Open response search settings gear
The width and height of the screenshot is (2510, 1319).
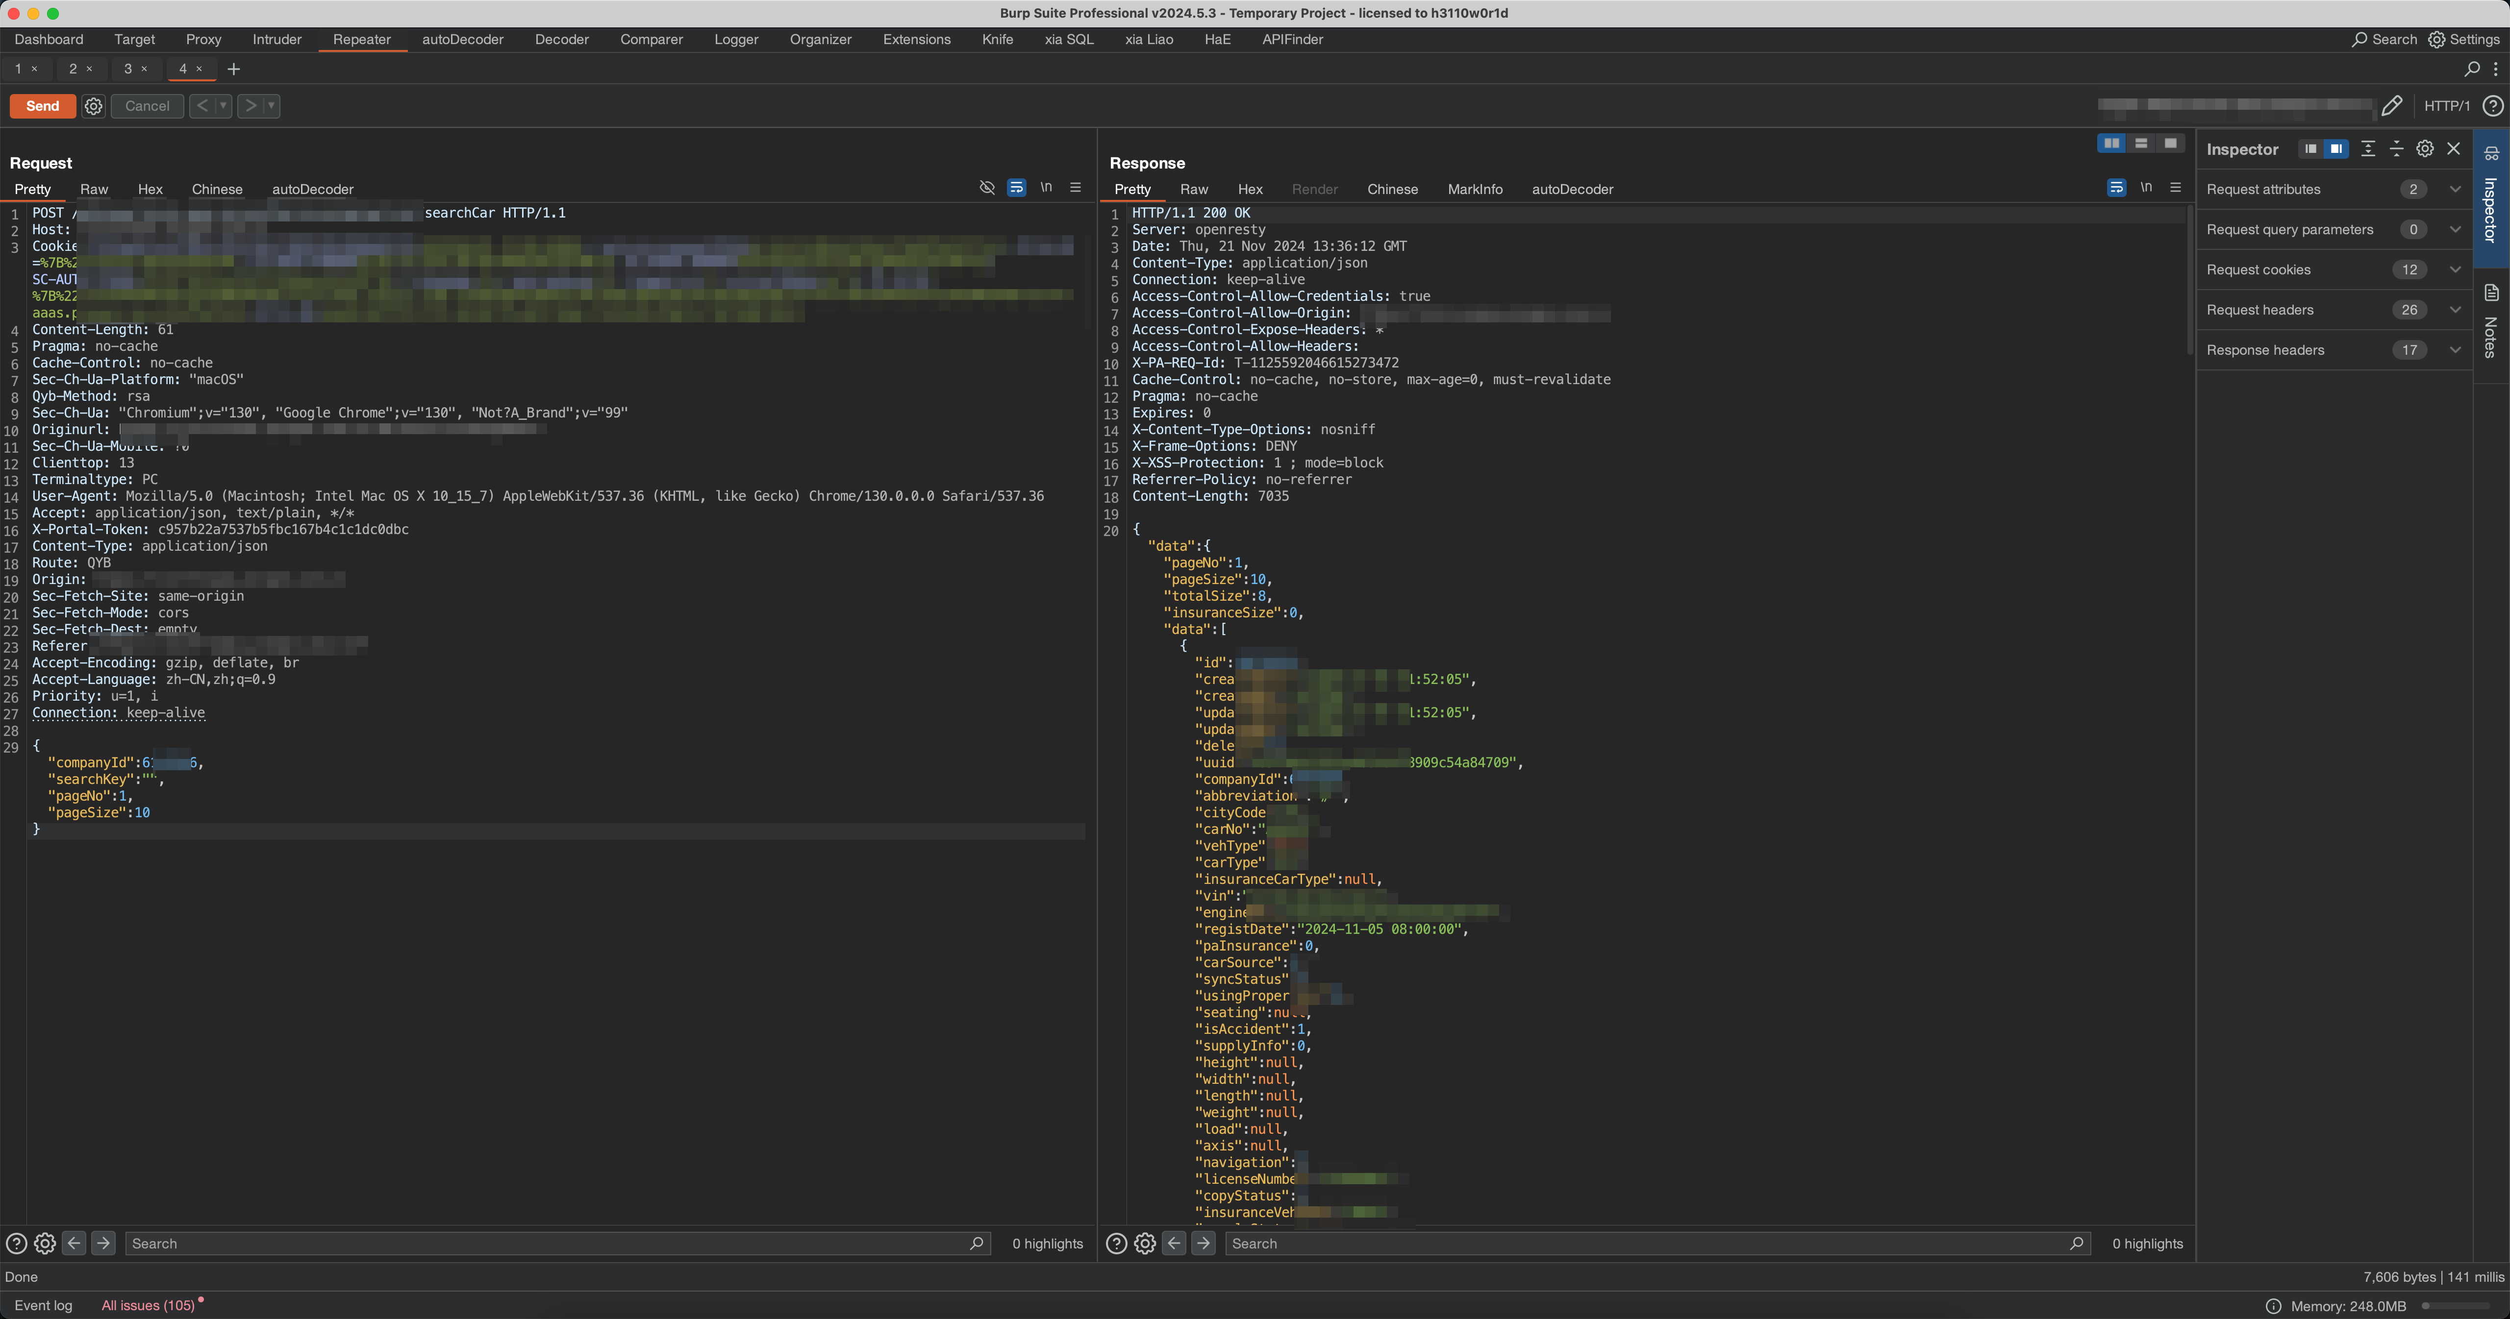pyautogui.click(x=1145, y=1243)
